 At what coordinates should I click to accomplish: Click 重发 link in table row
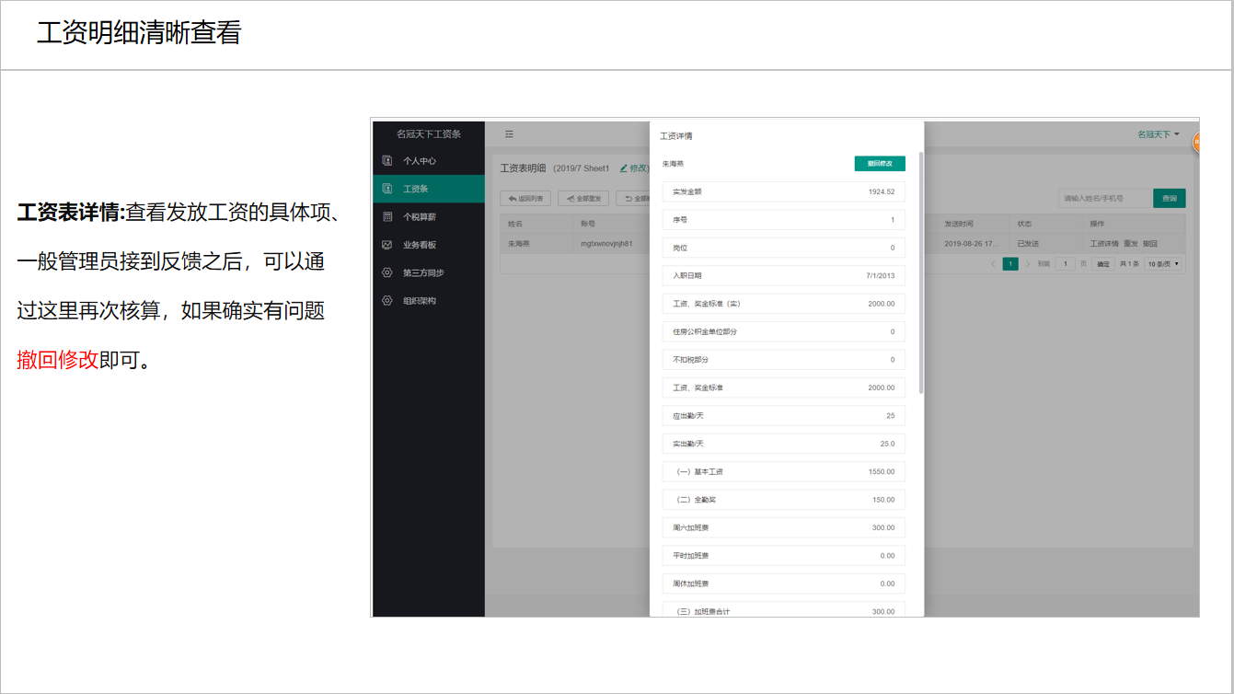[1131, 244]
